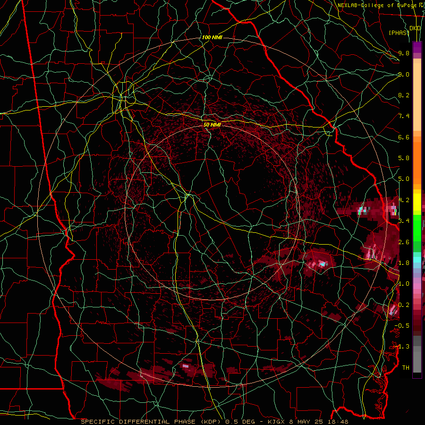Click the "50 NMI" range ring label

point(212,125)
